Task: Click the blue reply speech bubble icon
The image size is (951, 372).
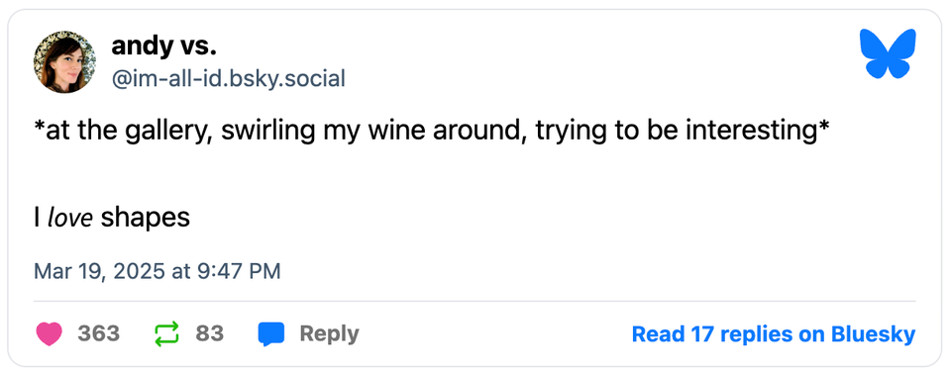Action: pyautogui.click(x=271, y=333)
